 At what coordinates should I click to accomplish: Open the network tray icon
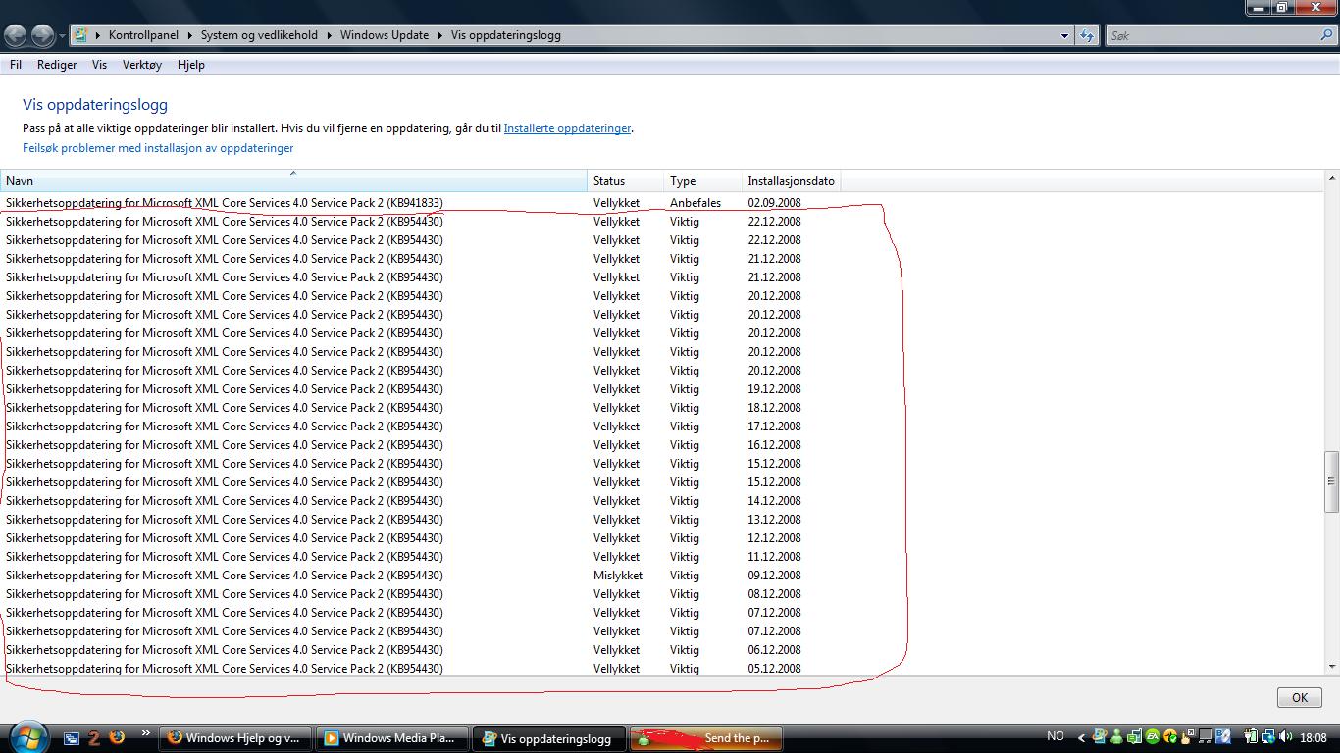(x=1267, y=736)
